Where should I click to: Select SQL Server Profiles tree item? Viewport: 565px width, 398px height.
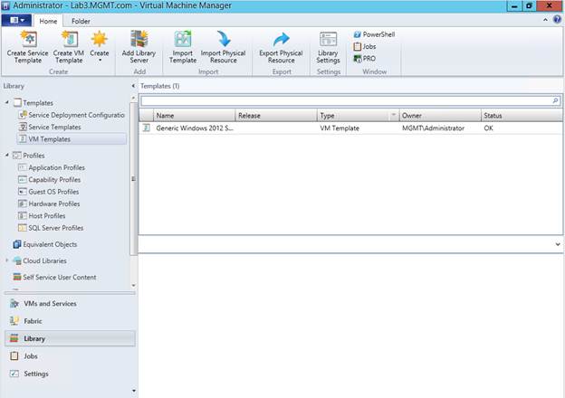click(x=52, y=228)
